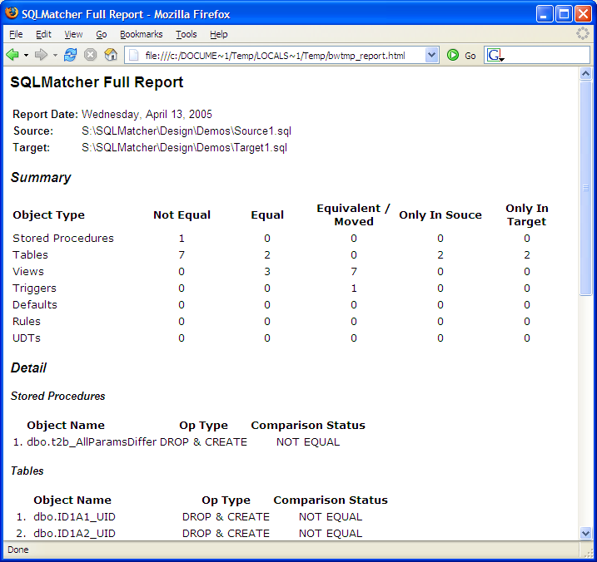Open the File menu
This screenshot has width=597, height=562.
point(16,34)
